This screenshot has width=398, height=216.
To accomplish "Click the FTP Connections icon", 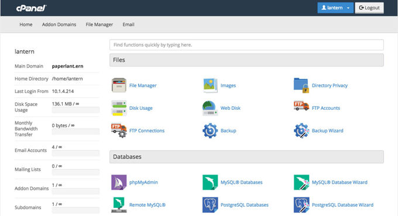I will coord(119,130).
